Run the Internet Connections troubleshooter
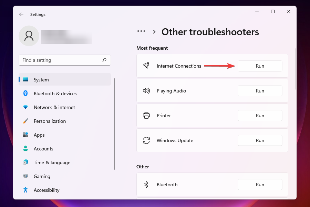 coord(260,66)
